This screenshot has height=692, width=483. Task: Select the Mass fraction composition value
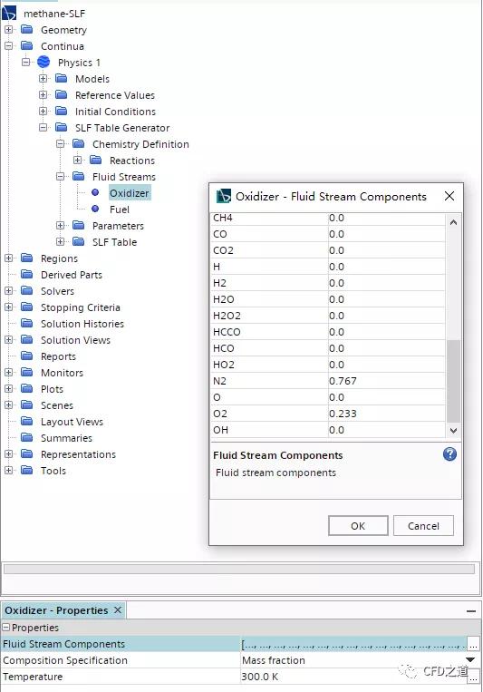pos(274,660)
